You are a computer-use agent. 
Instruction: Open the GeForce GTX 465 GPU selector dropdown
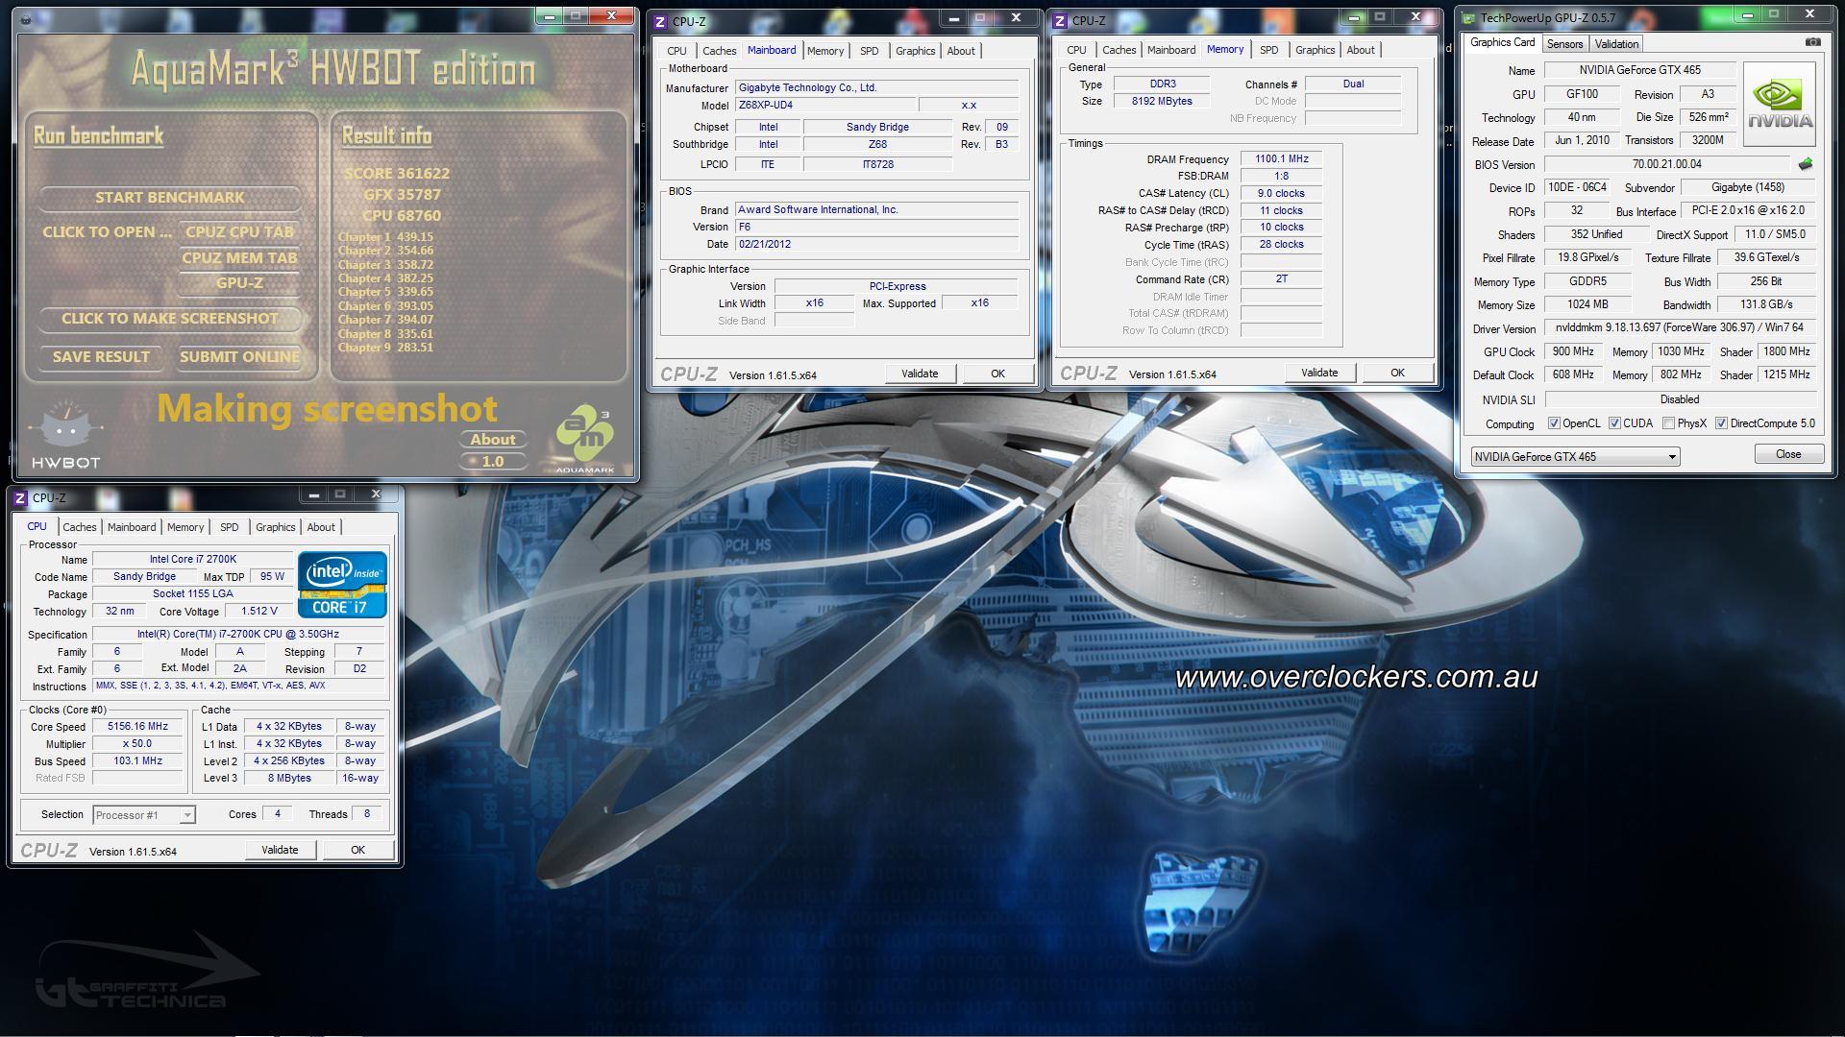(1575, 457)
